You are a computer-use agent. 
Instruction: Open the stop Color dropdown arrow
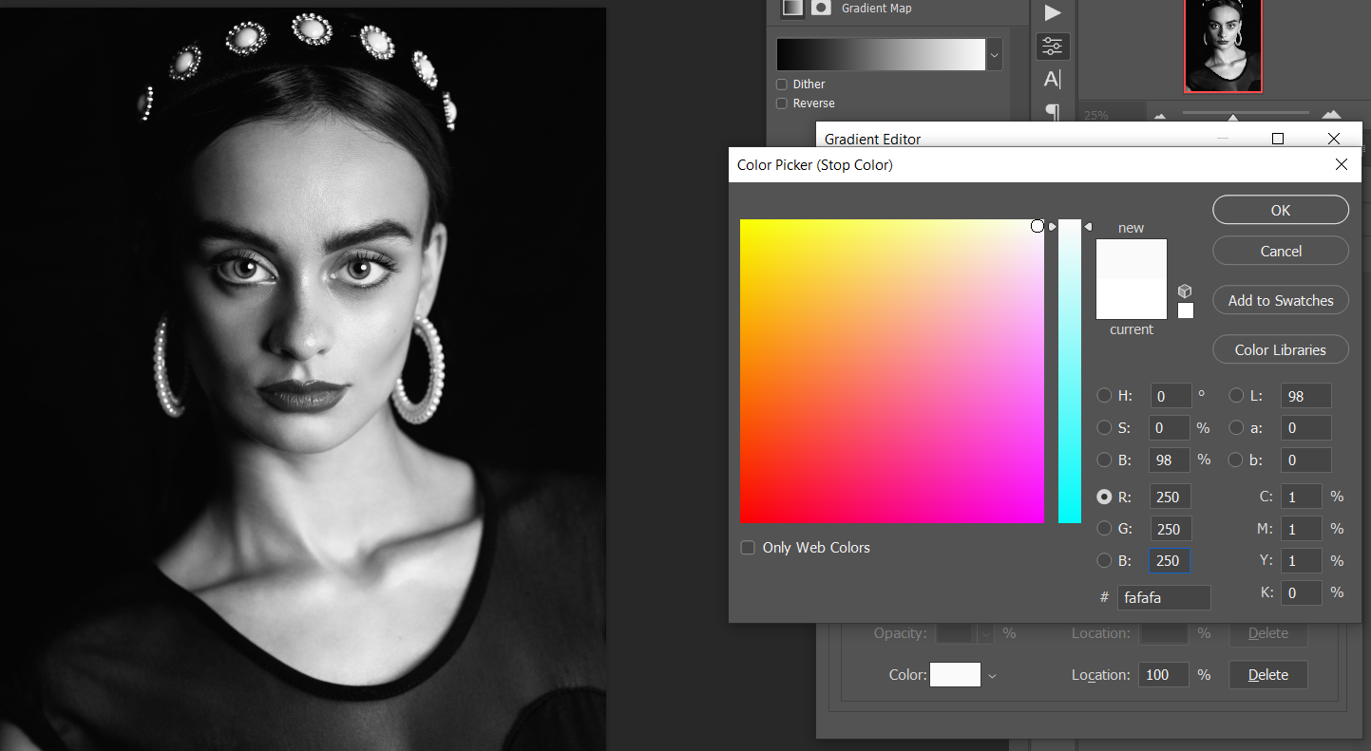(x=993, y=676)
